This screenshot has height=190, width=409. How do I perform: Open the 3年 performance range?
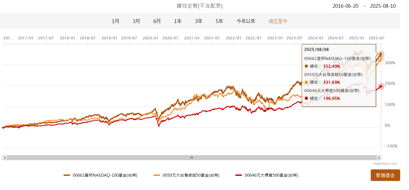click(x=198, y=21)
